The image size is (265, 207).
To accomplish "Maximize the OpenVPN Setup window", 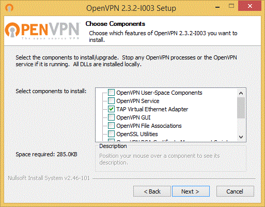I will click(231, 6).
